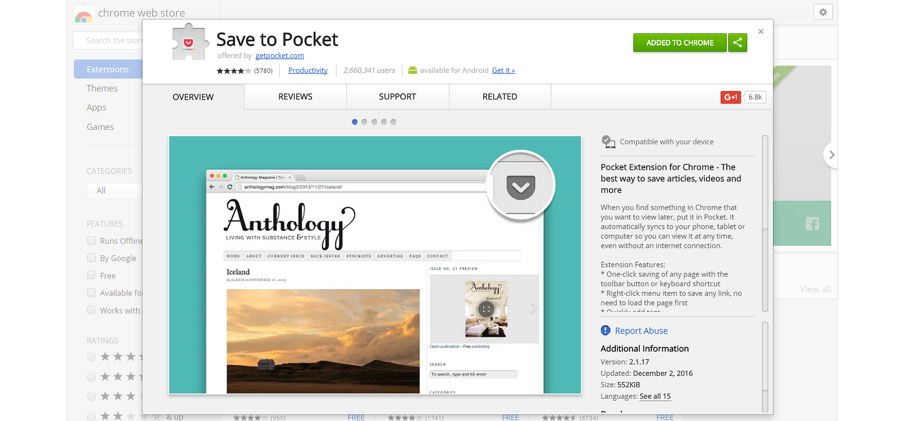Open the settings gear menu

pos(823,12)
